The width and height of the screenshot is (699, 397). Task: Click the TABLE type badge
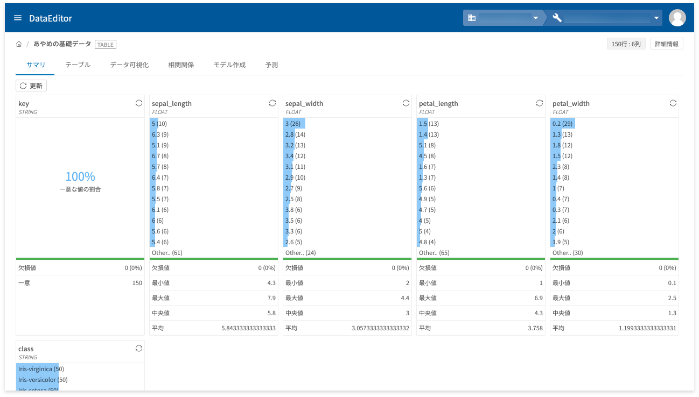106,45
